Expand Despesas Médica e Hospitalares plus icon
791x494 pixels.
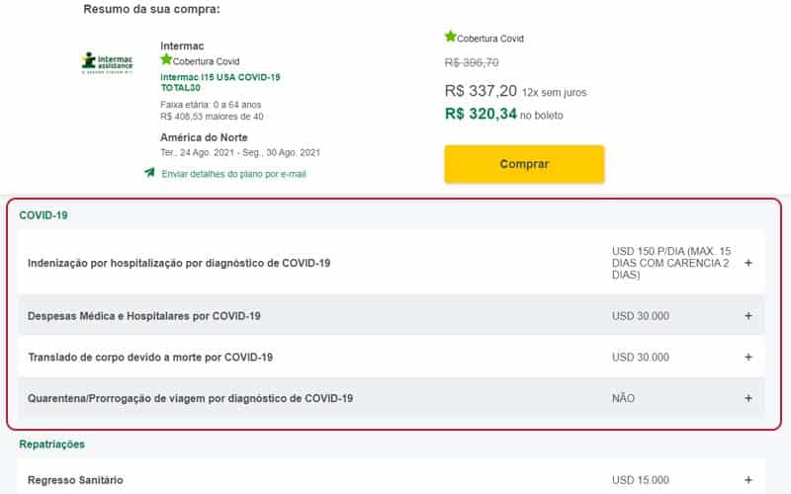click(x=748, y=315)
